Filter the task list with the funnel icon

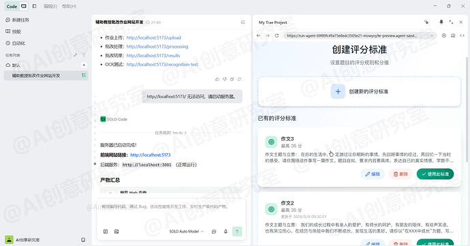(84, 55)
